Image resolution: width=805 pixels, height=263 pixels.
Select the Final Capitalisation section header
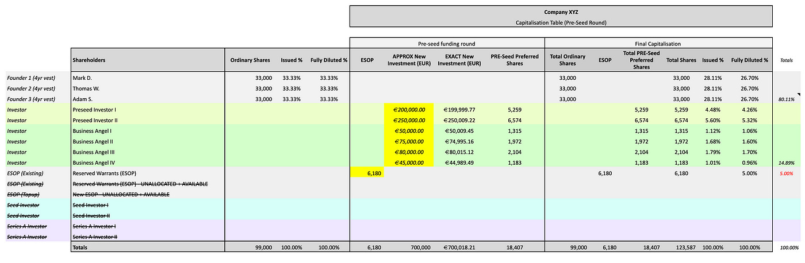pos(658,43)
